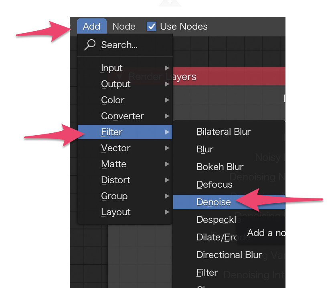Screen dimensions: 336x288
Task: Click the arrow next to Filter
Action: pyautogui.click(x=167, y=132)
